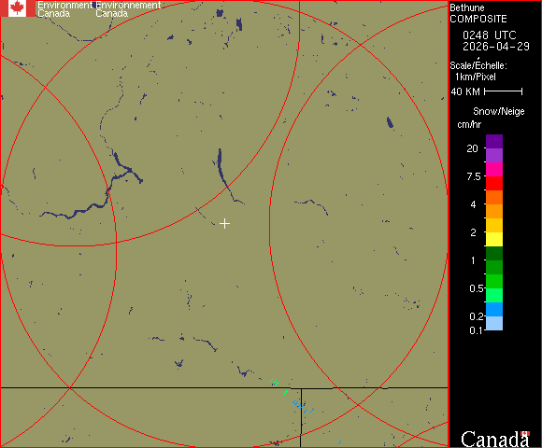Click the Bethune COMPOSITE title text
This screenshot has width=542, height=448.
478,13
